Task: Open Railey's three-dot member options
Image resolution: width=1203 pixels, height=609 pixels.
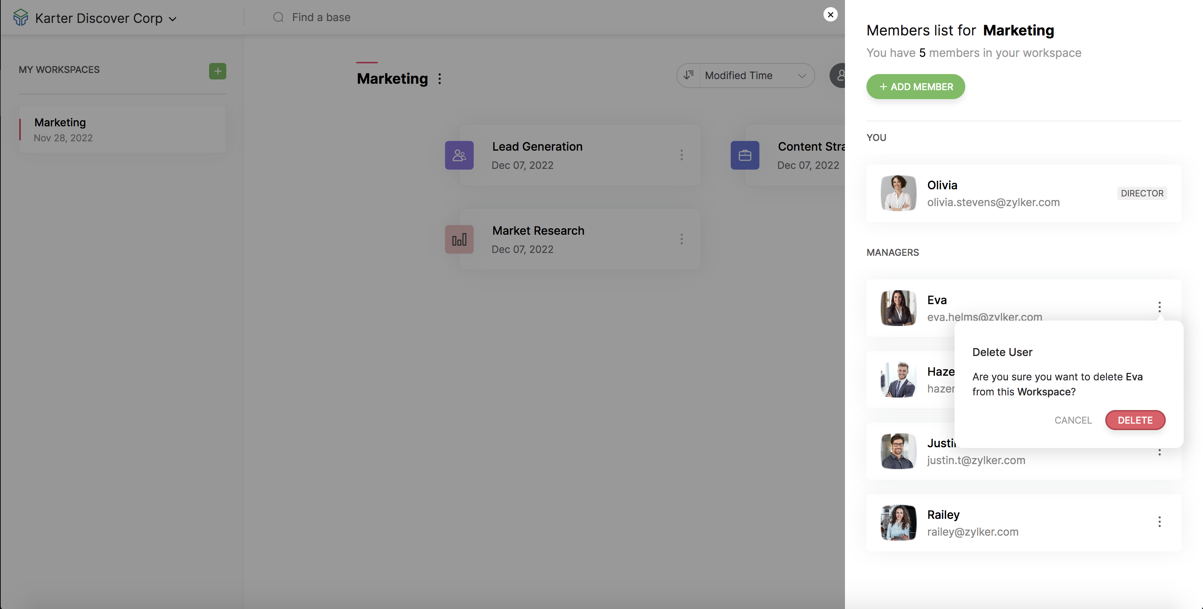Action: pos(1159,522)
